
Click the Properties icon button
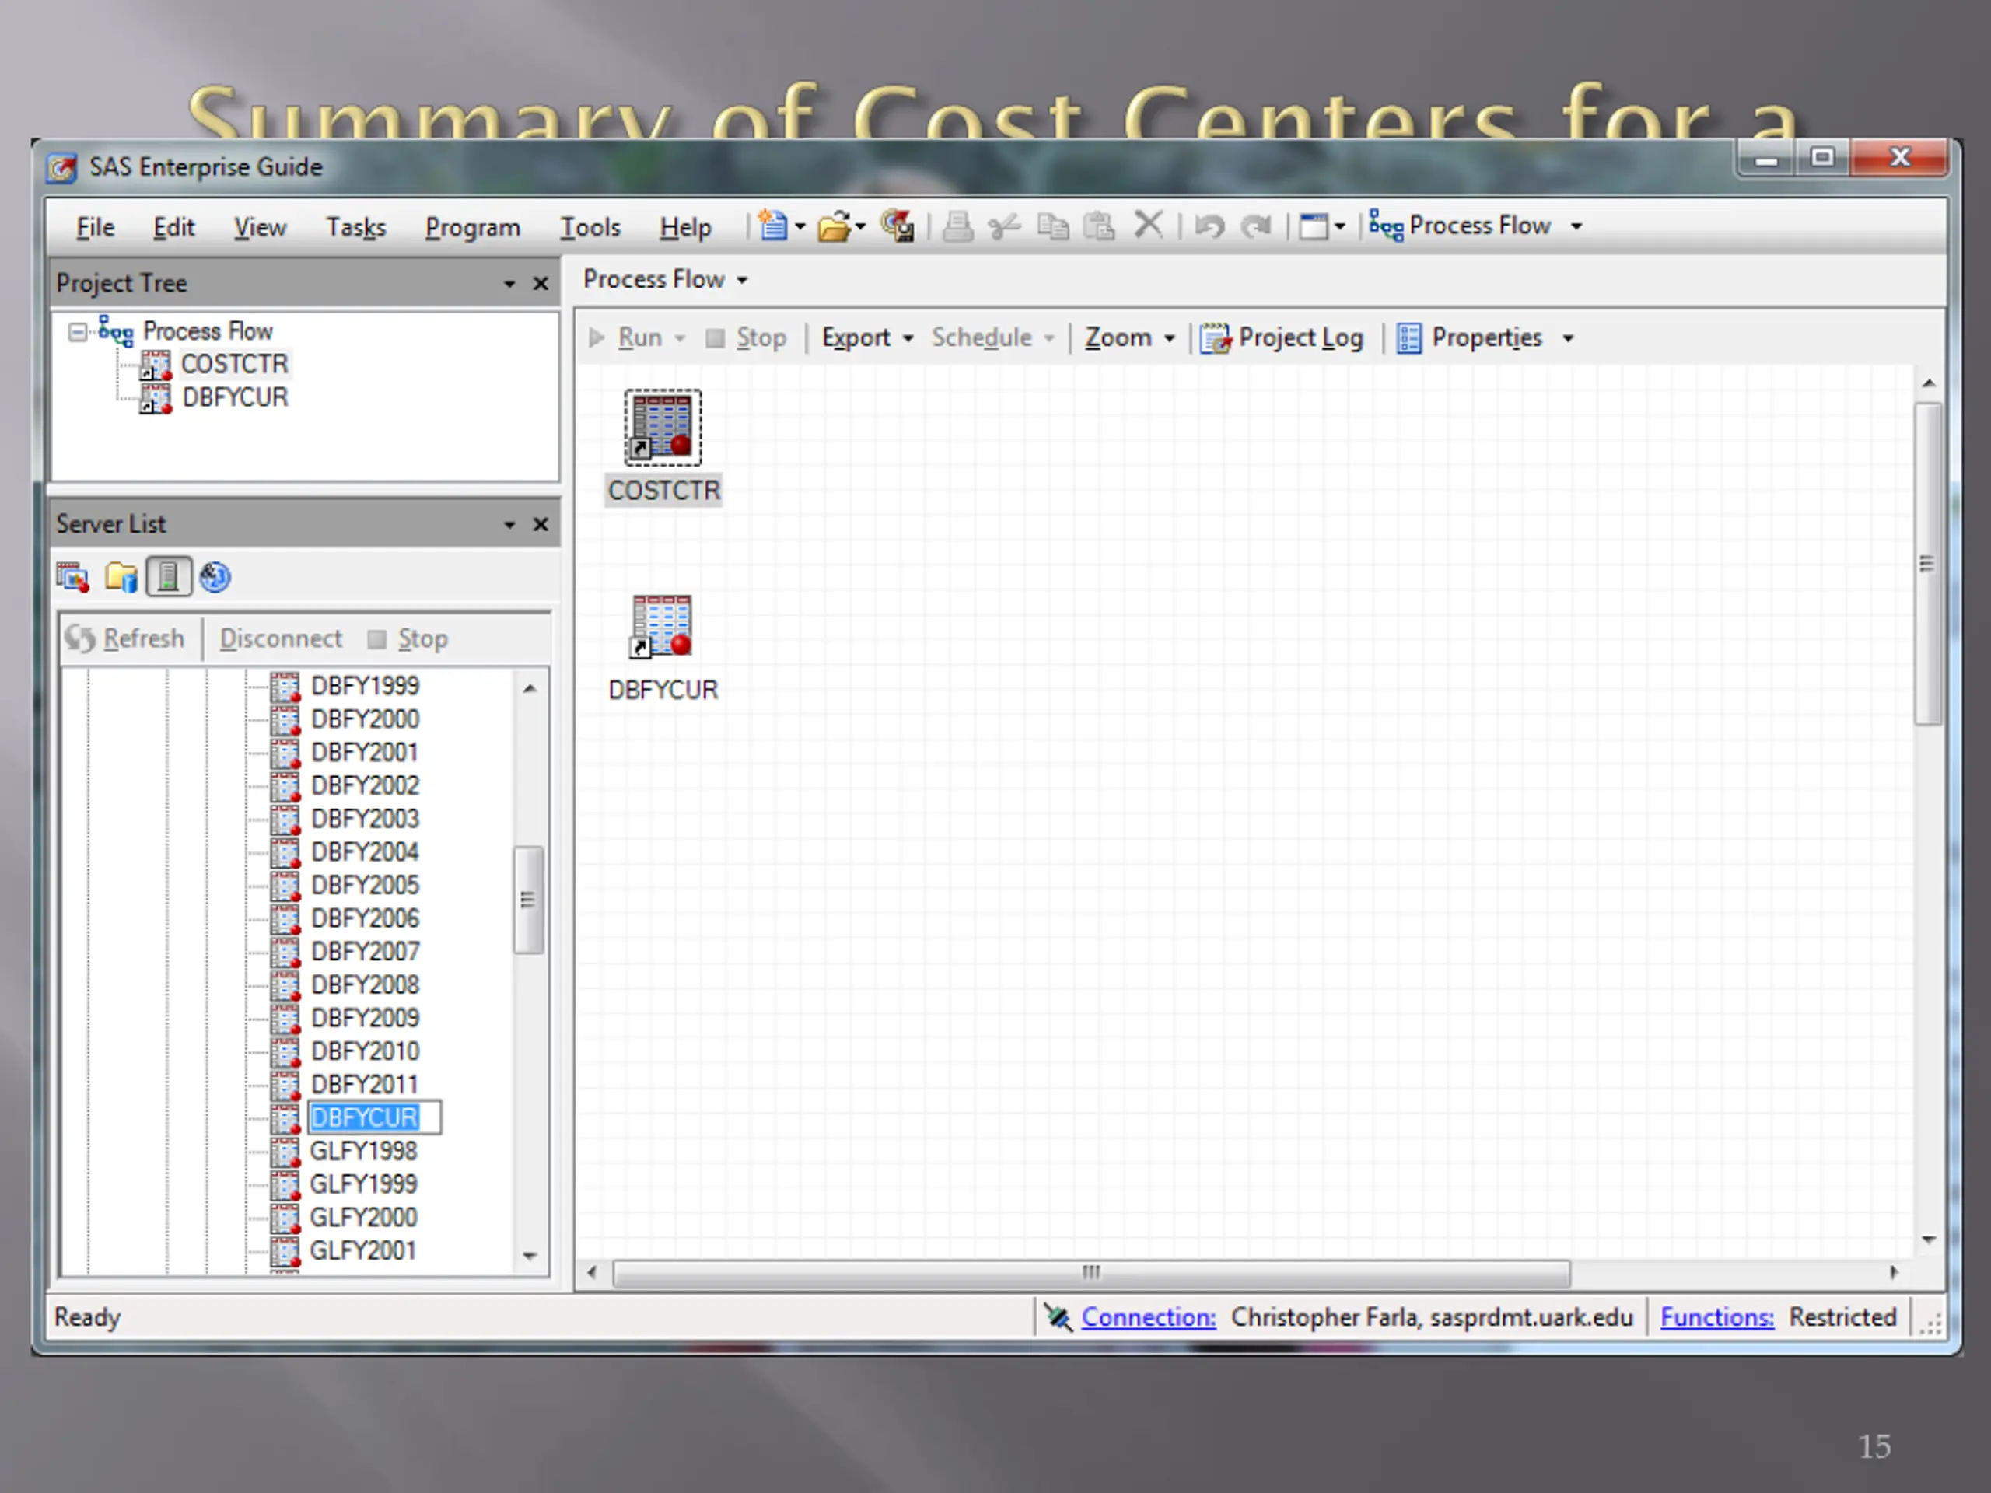coord(1409,338)
